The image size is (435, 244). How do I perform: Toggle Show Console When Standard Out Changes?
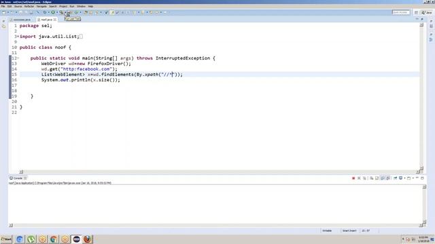point(383,178)
